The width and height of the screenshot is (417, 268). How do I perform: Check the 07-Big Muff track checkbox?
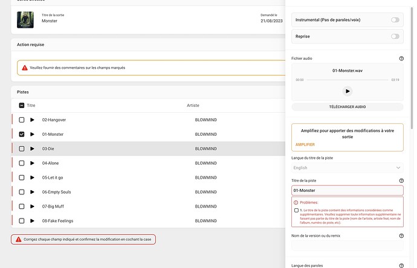pyautogui.click(x=22, y=206)
